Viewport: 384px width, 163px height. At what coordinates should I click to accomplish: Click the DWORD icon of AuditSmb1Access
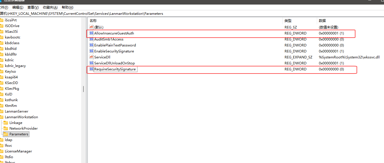pos(91,39)
